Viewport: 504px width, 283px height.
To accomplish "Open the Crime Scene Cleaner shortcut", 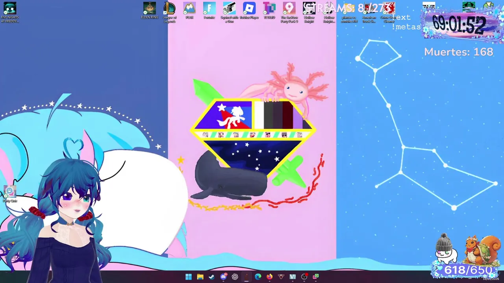I will pyautogui.click(x=389, y=12).
